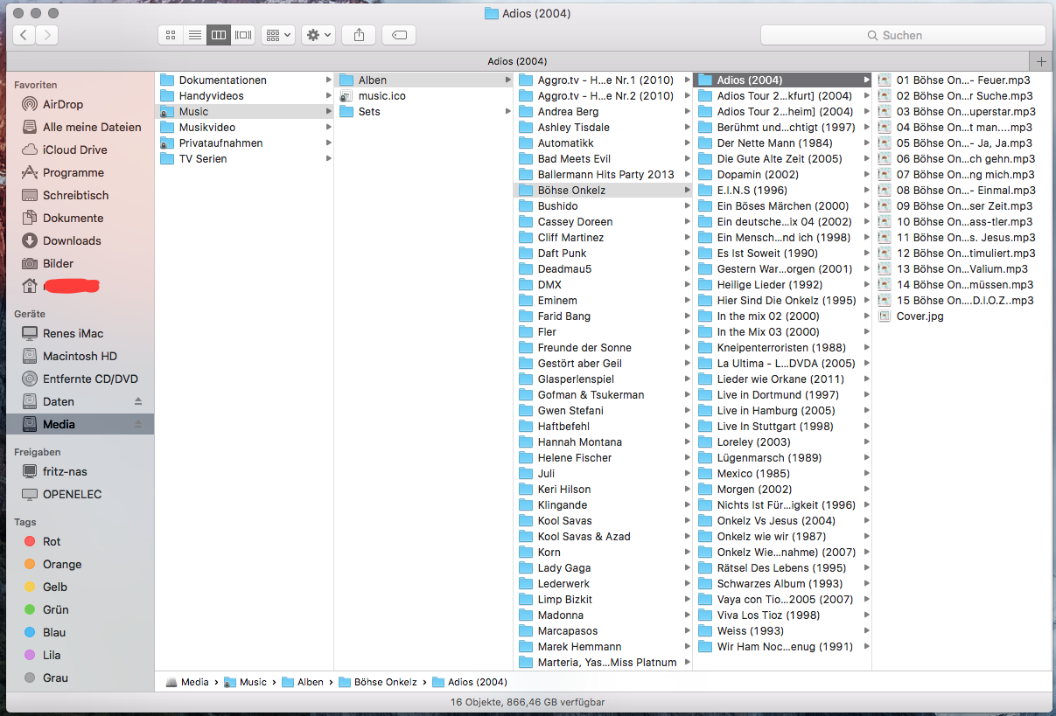Add a new tab with plus button

click(x=1041, y=61)
